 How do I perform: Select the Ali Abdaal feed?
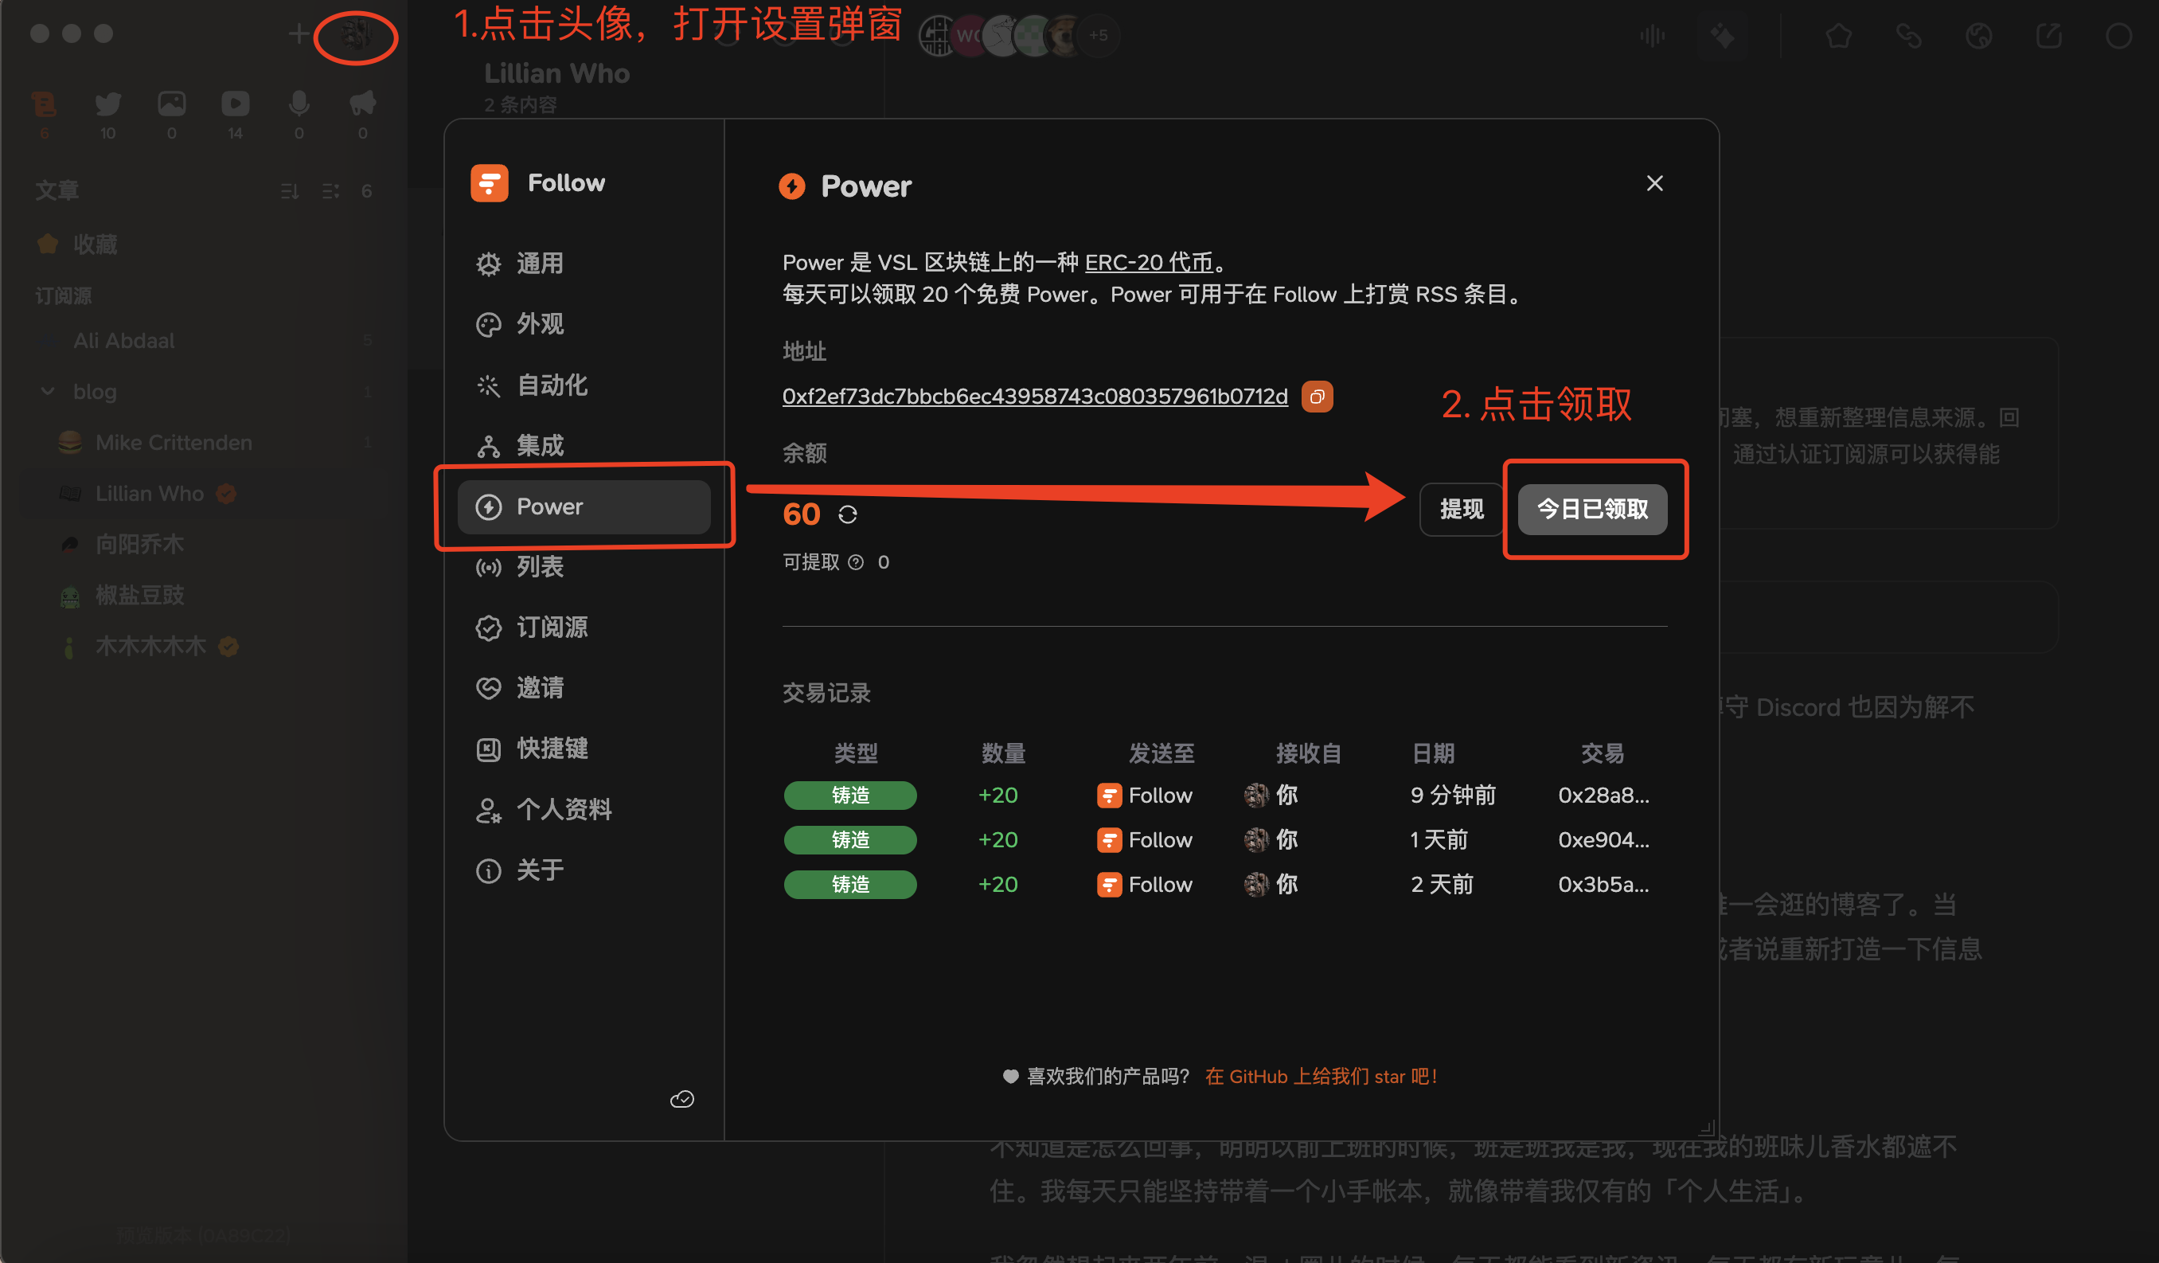coord(204,340)
